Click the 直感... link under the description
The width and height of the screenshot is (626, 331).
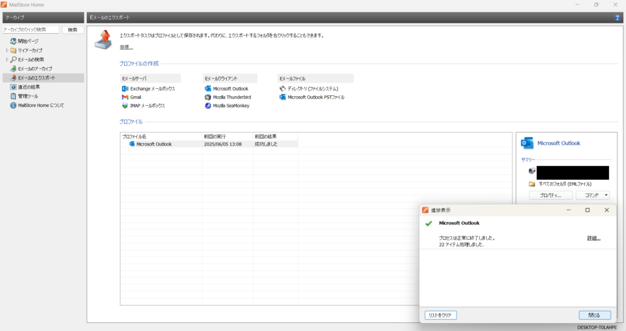[x=126, y=48]
